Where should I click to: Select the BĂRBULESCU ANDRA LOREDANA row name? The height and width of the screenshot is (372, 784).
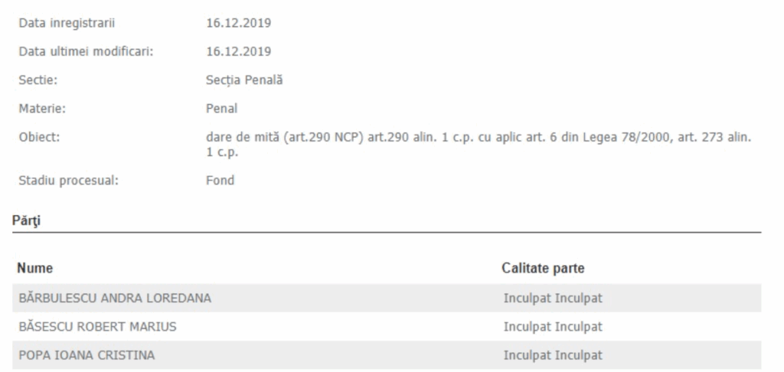(115, 299)
